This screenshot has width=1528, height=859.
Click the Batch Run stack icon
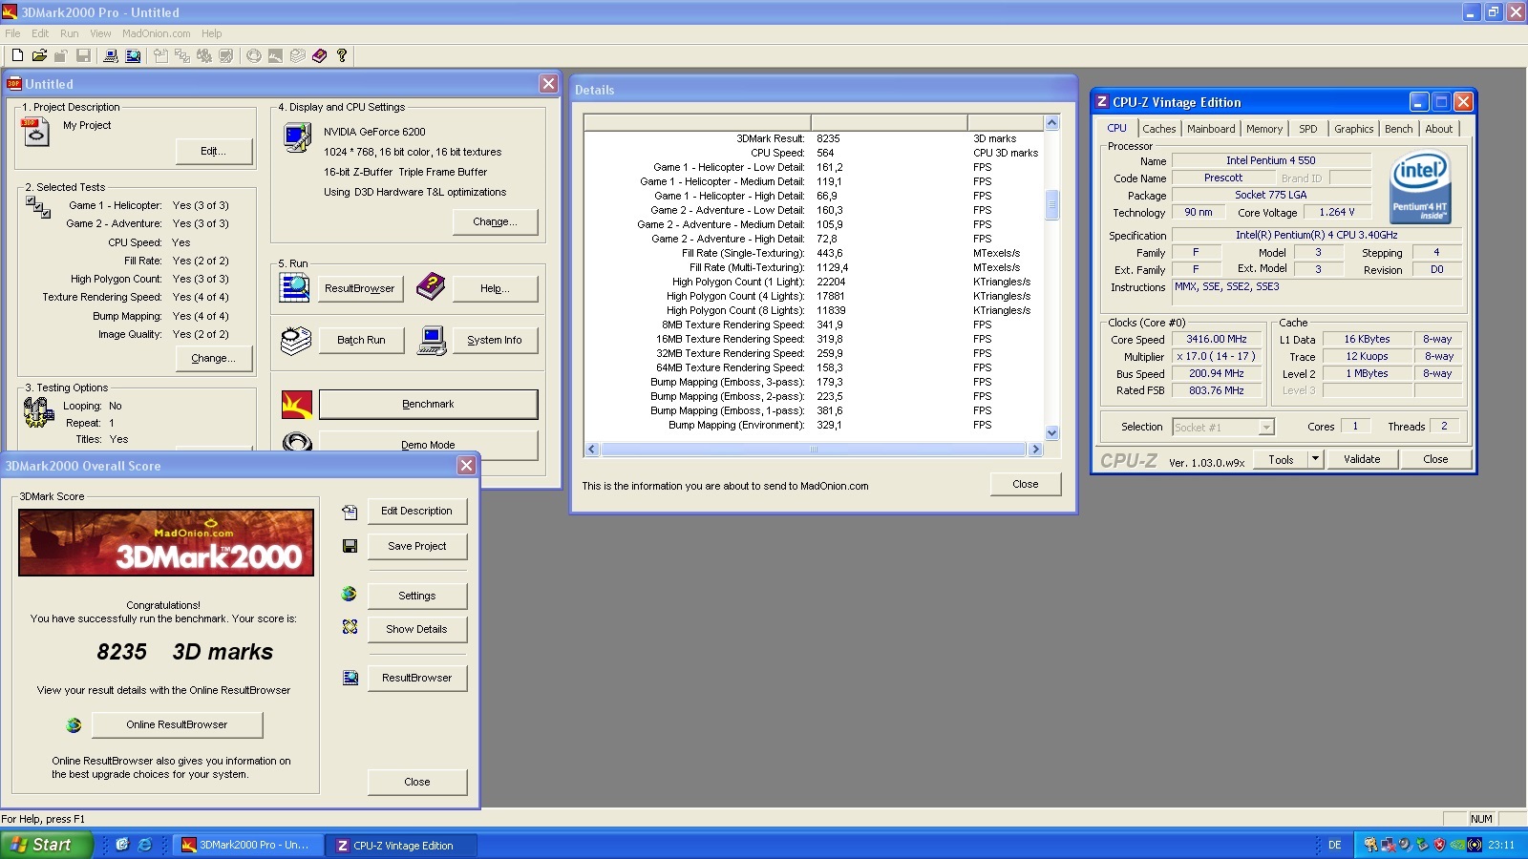coord(296,340)
